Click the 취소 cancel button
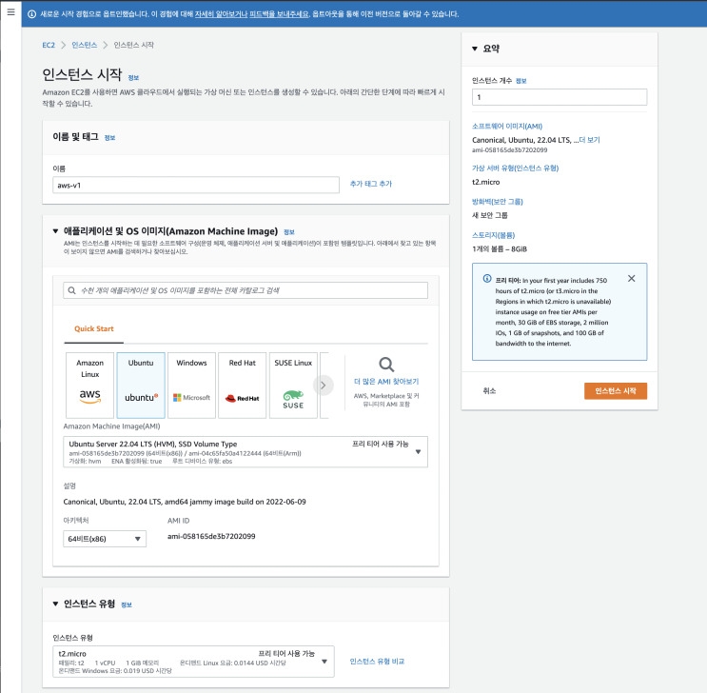707x693 pixels. (x=489, y=390)
